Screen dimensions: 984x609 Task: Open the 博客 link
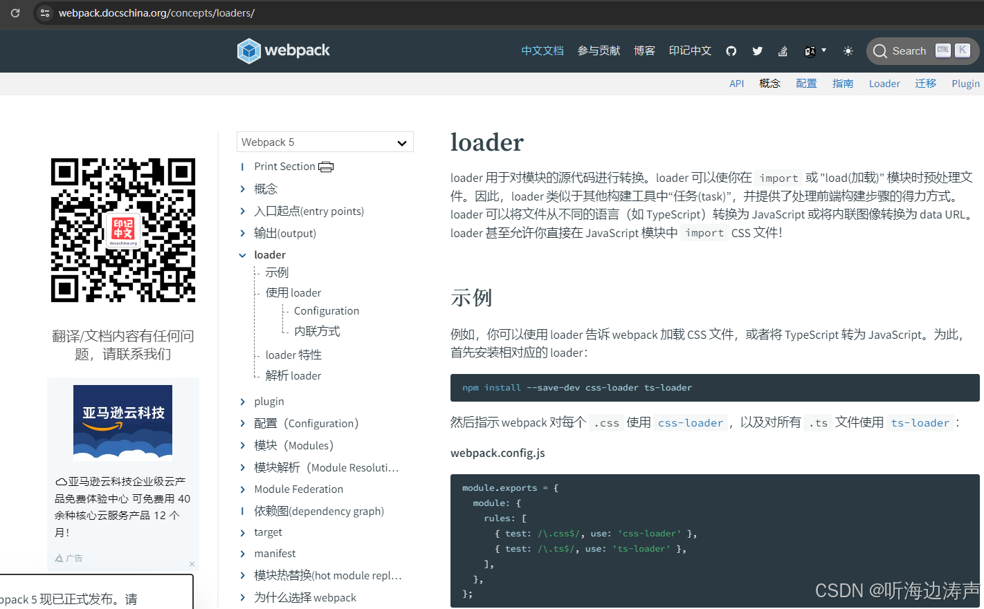(x=644, y=50)
